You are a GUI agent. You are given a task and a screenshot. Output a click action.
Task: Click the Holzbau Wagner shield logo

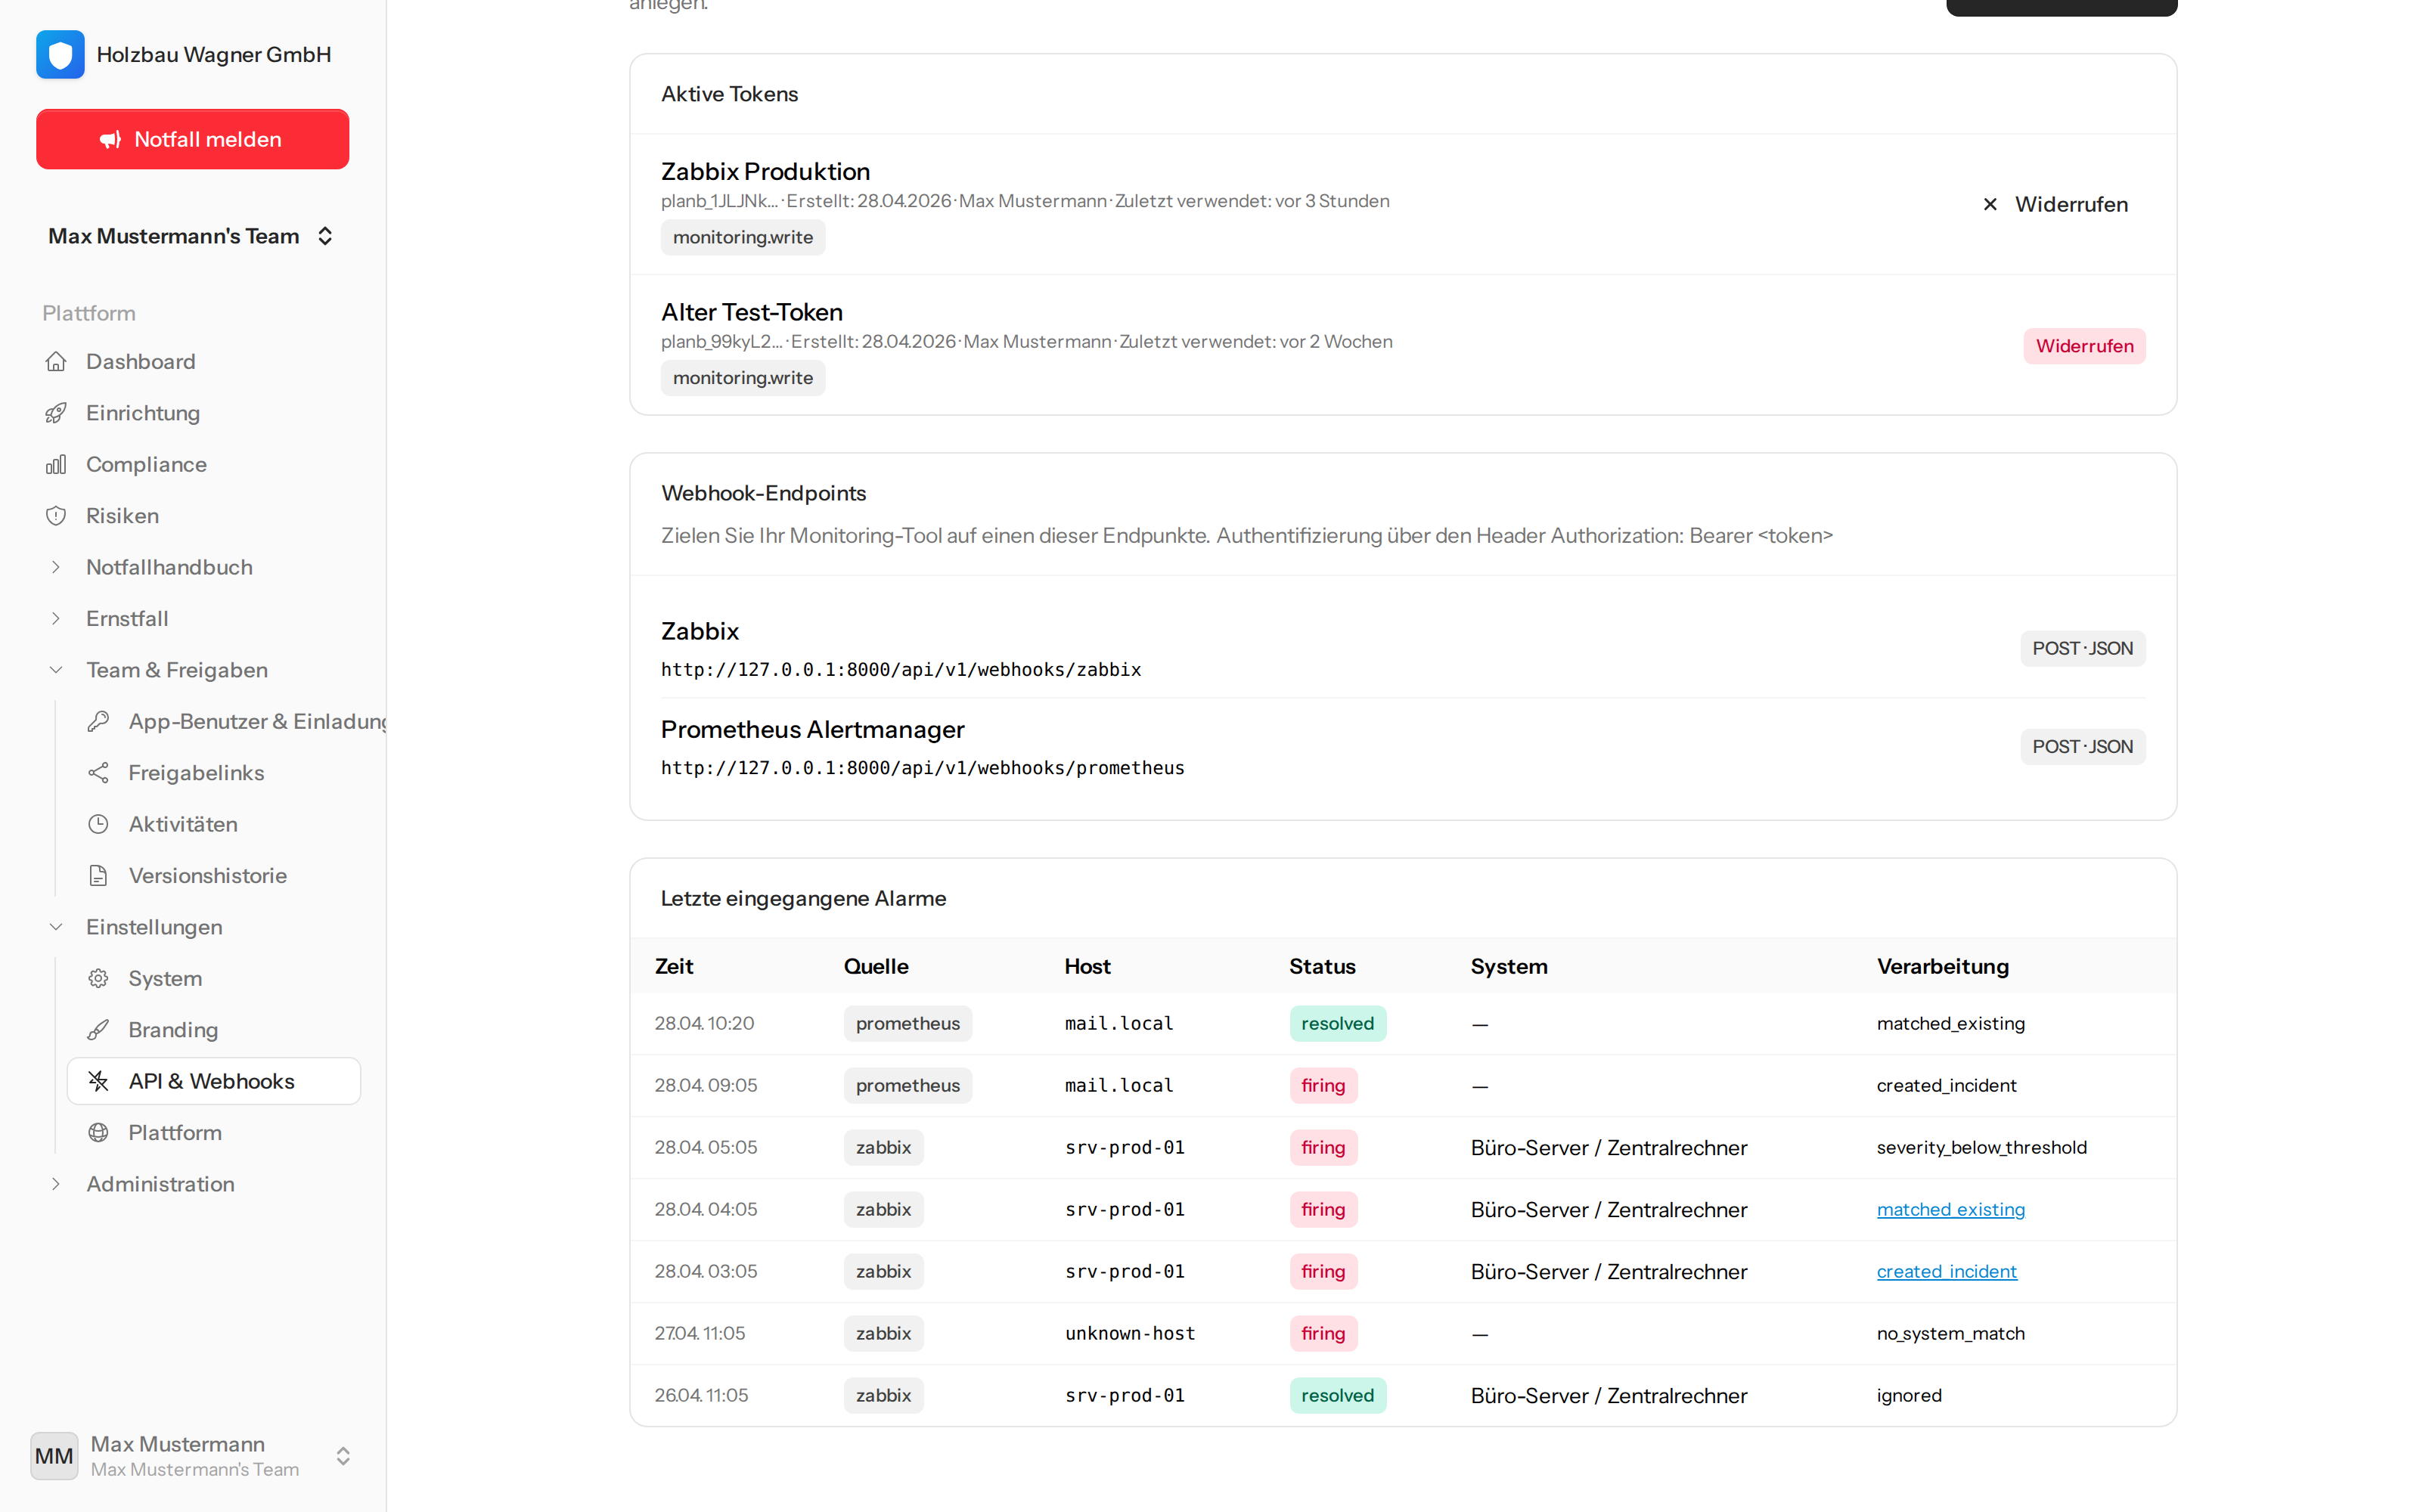point(60,54)
